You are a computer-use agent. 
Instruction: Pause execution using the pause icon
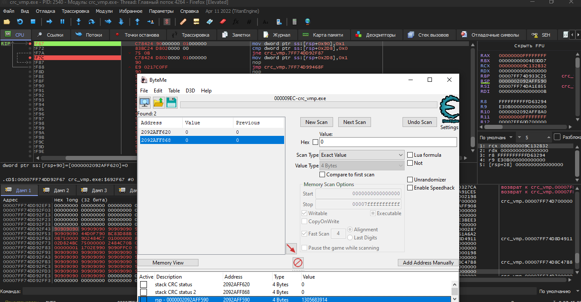click(62, 21)
